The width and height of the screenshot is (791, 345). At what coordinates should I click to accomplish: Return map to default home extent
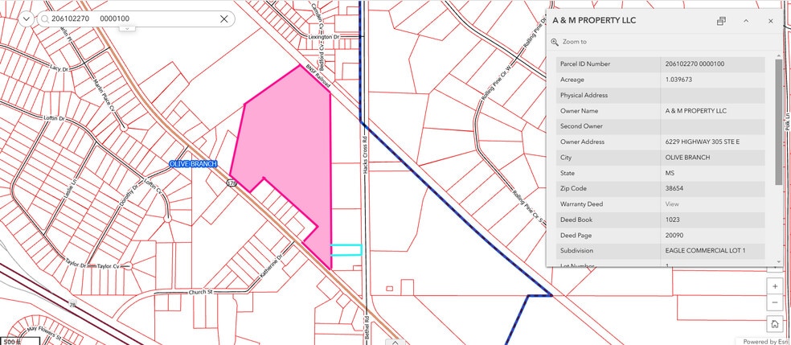click(x=774, y=324)
